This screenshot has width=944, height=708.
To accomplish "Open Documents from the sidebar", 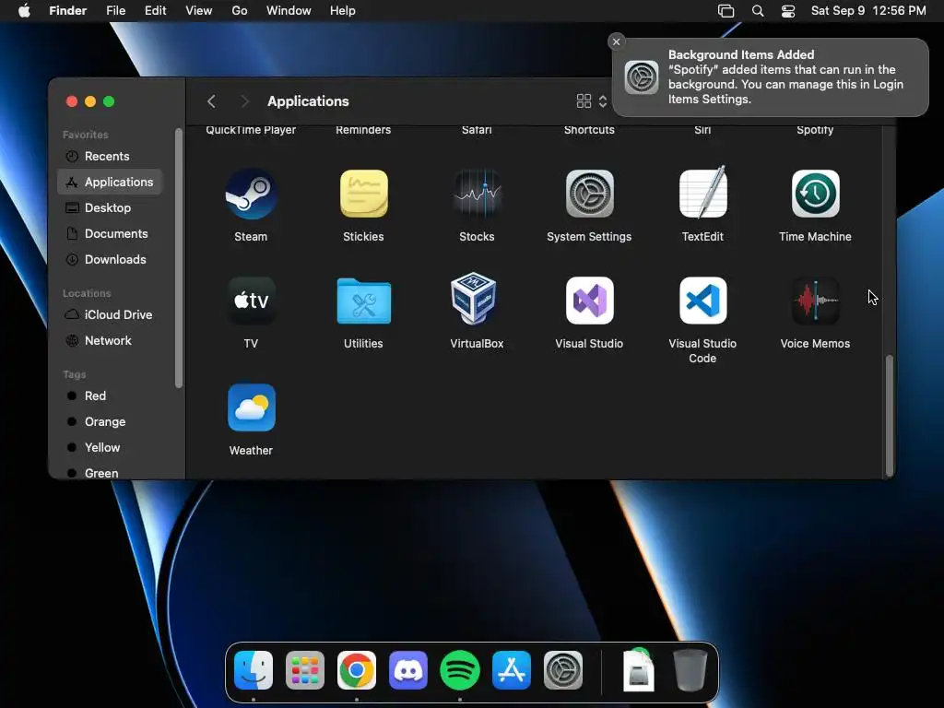I will coord(110,233).
